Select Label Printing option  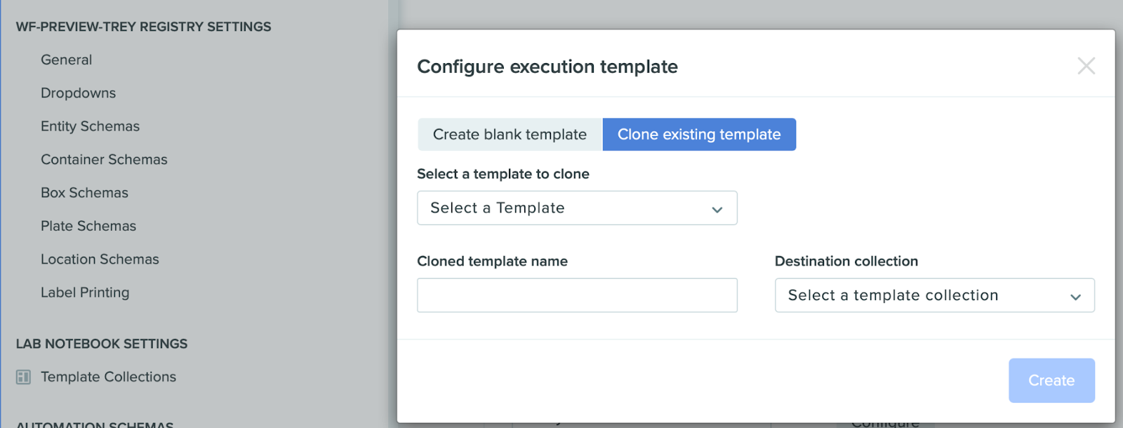pyautogui.click(x=85, y=293)
